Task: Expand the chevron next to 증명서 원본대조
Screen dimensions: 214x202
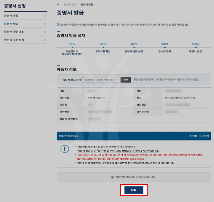Action: [x=45, y=32]
